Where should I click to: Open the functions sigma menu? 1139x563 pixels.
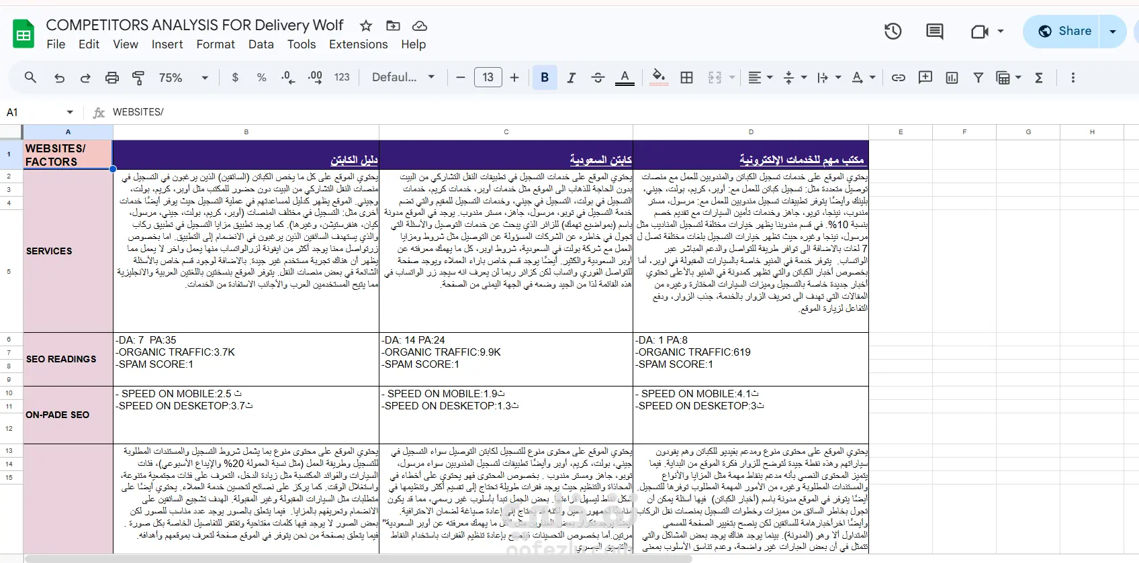pos(1039,78)
